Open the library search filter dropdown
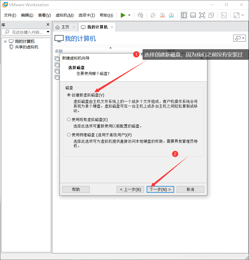 [x=48, y=32]
